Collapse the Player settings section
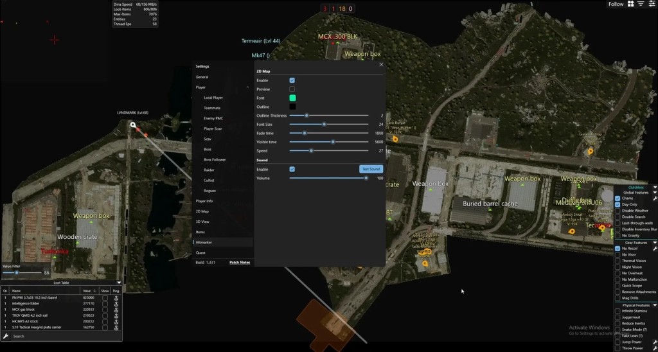 (247, 87)
